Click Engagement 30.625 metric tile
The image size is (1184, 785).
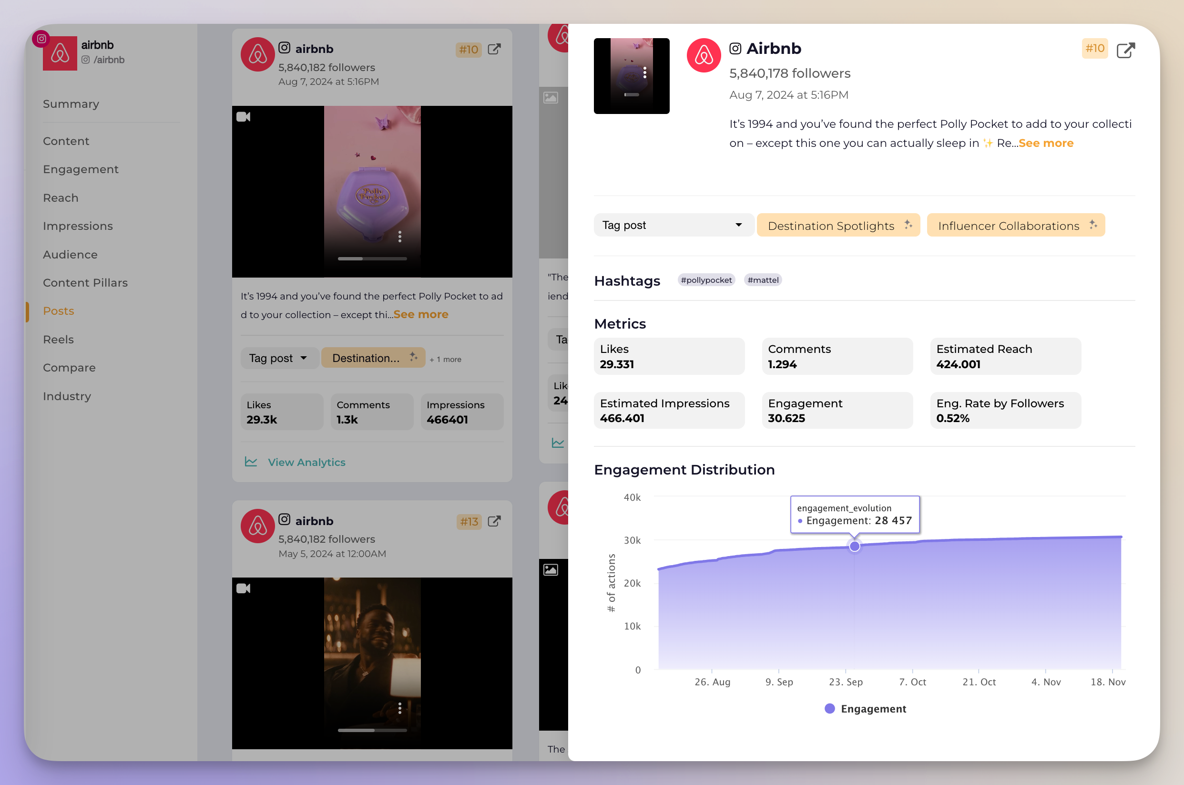pos(837,410)
